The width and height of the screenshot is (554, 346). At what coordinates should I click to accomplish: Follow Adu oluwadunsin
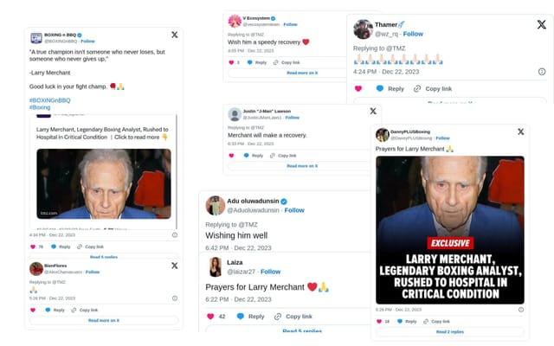pos(294,210)
